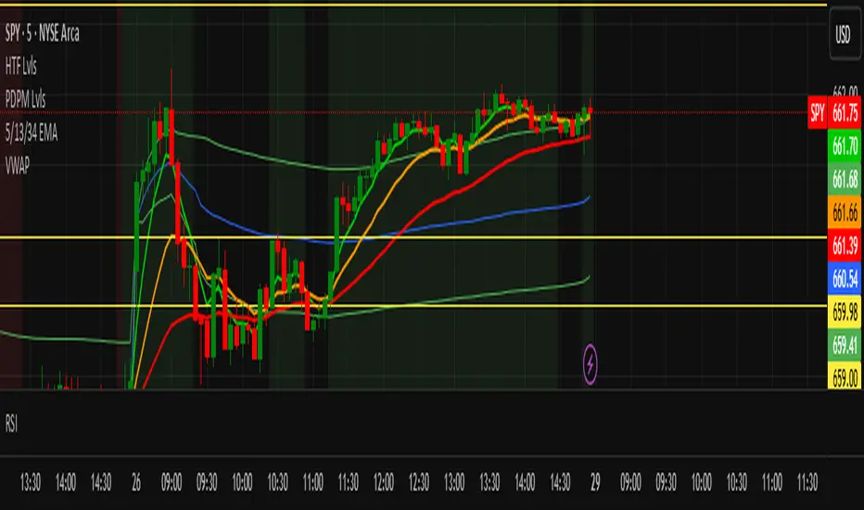Click the red SPY 661.75 last price label
The width and height of the screenshot is (864, 510).
tap(834, 112)
